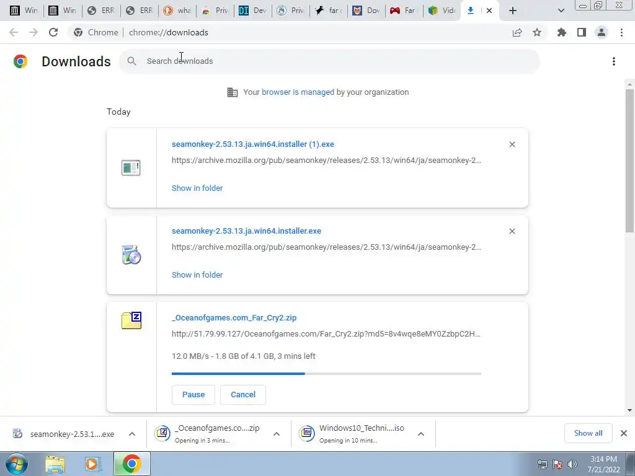Click the browser forward arrow
The width and height of the screenshot is (635, 476).
(x=33, y=32)
